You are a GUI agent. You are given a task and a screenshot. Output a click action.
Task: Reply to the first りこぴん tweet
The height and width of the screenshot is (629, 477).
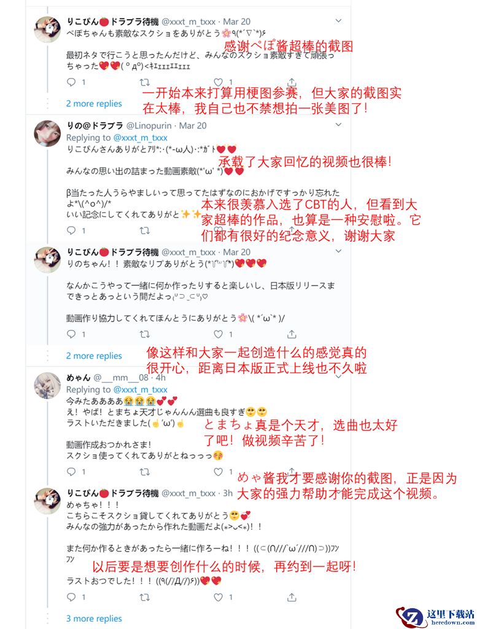(x=71, y=82)
